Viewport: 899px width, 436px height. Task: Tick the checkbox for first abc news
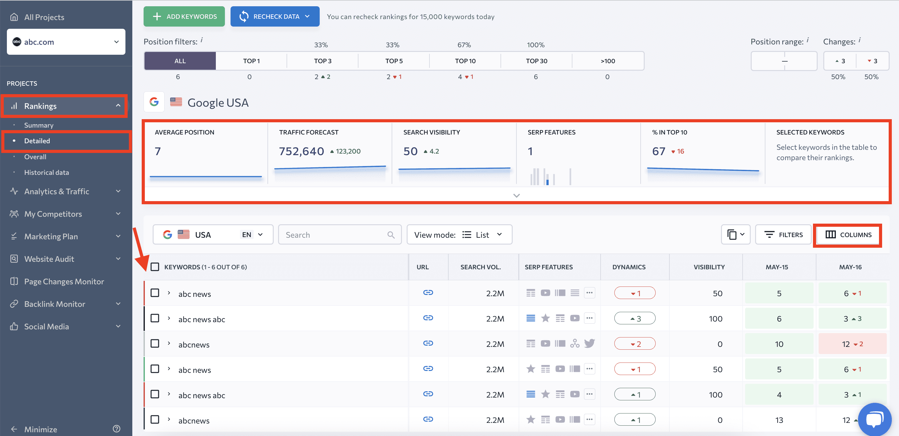[x=155, y=293]
